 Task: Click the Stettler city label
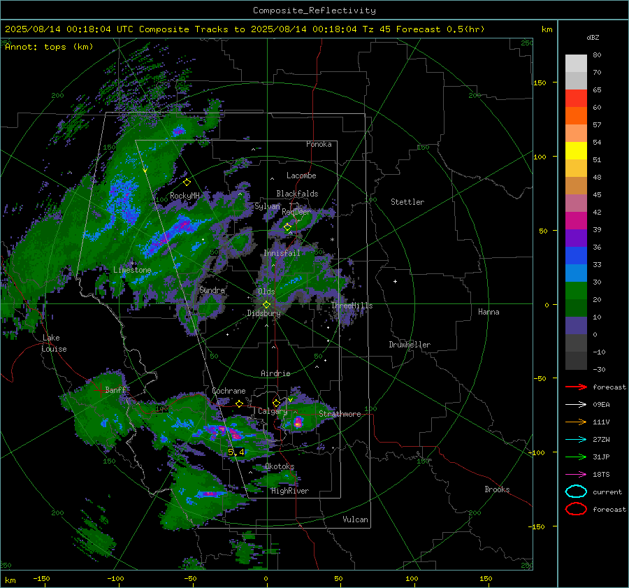[407, 202]
